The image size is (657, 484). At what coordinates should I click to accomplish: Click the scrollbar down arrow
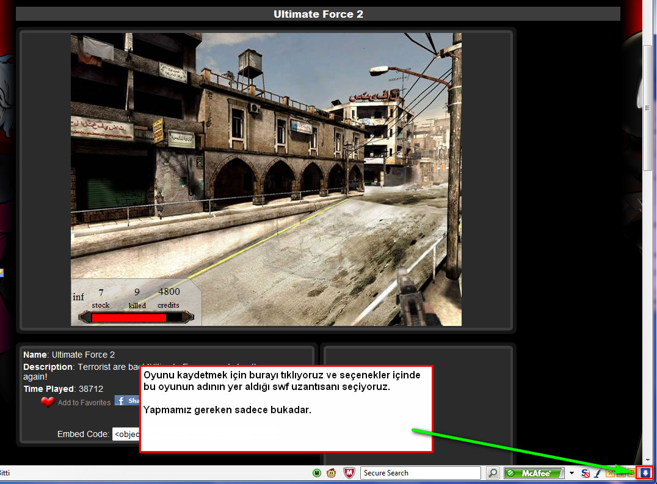(647, 460)
